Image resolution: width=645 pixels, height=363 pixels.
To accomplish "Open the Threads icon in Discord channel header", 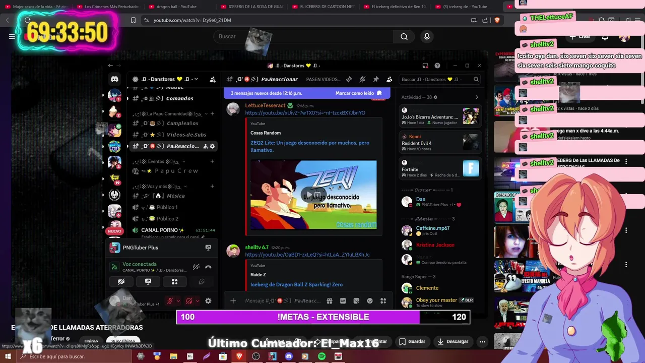I will (x=349, y=79).
